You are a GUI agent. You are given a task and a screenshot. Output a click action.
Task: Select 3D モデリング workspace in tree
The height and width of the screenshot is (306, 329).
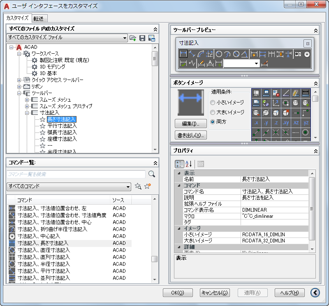coord(53,67)
